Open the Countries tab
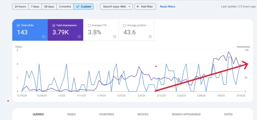Image resolution: width=257 pixels, height=120 pixels. pyautogui.click(x=106, y=114)
